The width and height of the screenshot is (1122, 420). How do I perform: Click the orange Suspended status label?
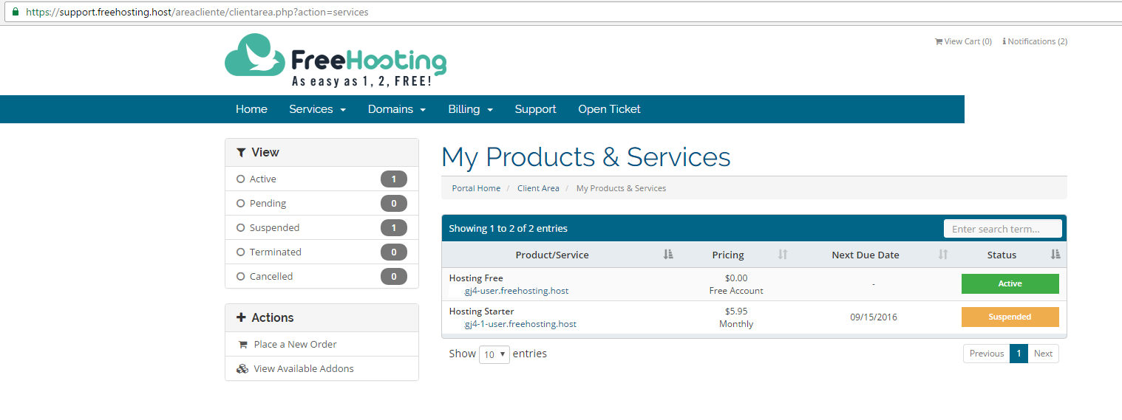pyautogui.click(x=1010, y=317)
